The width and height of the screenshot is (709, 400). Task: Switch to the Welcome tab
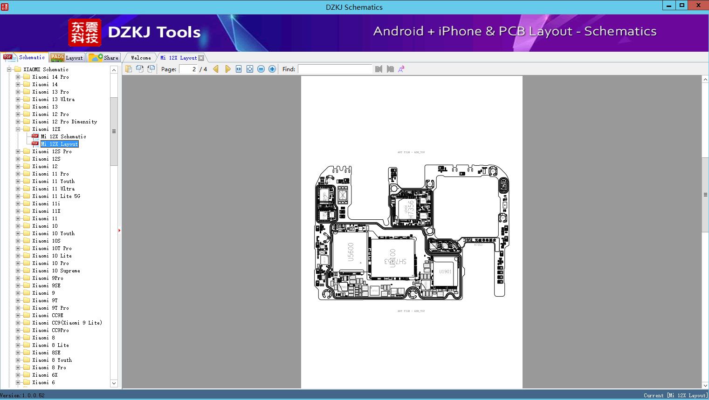[x=141, y=58]
